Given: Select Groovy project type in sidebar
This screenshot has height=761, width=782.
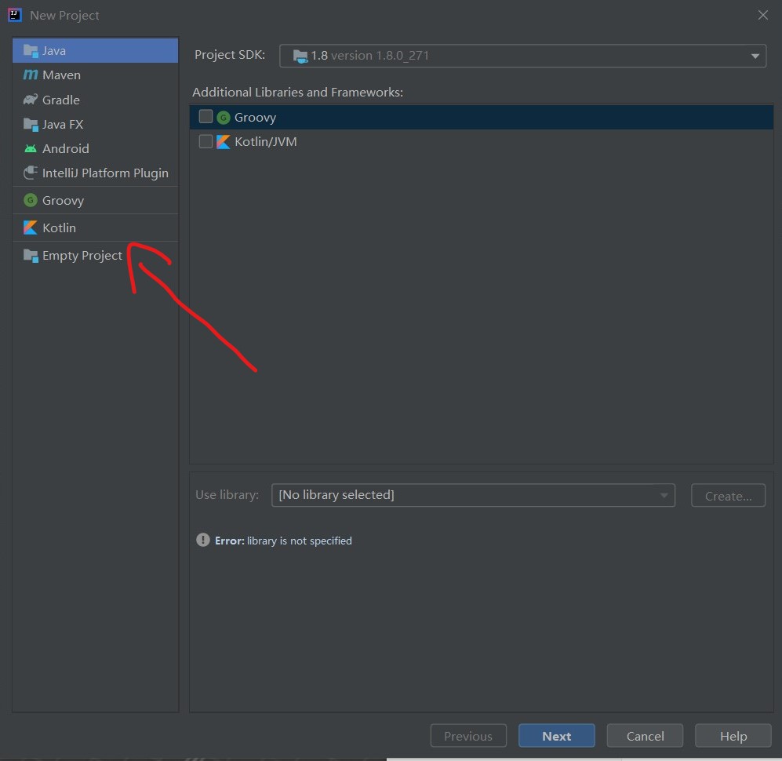Looking at the screenshot, I should tap(95, 200).
